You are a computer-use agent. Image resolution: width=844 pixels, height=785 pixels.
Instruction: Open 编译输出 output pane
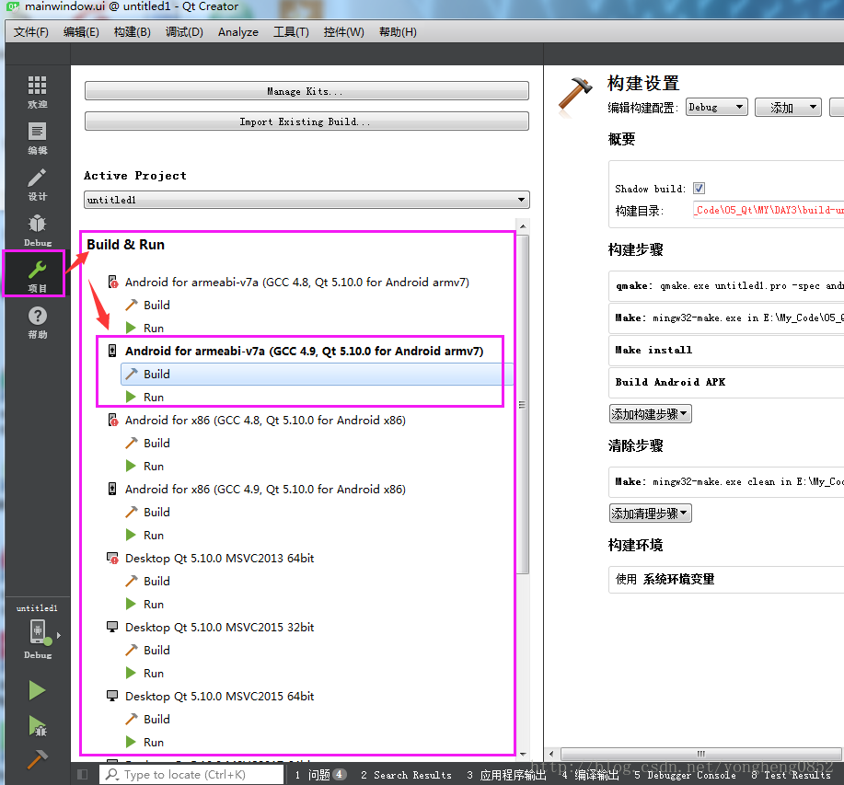591,774
